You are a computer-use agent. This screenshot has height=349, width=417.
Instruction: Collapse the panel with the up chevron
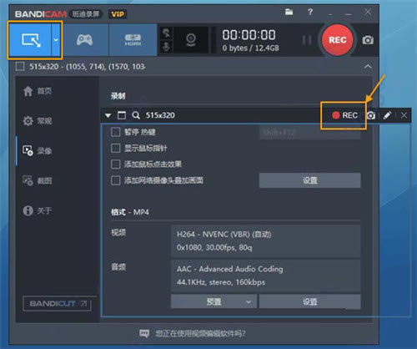[x=368, y=67]
